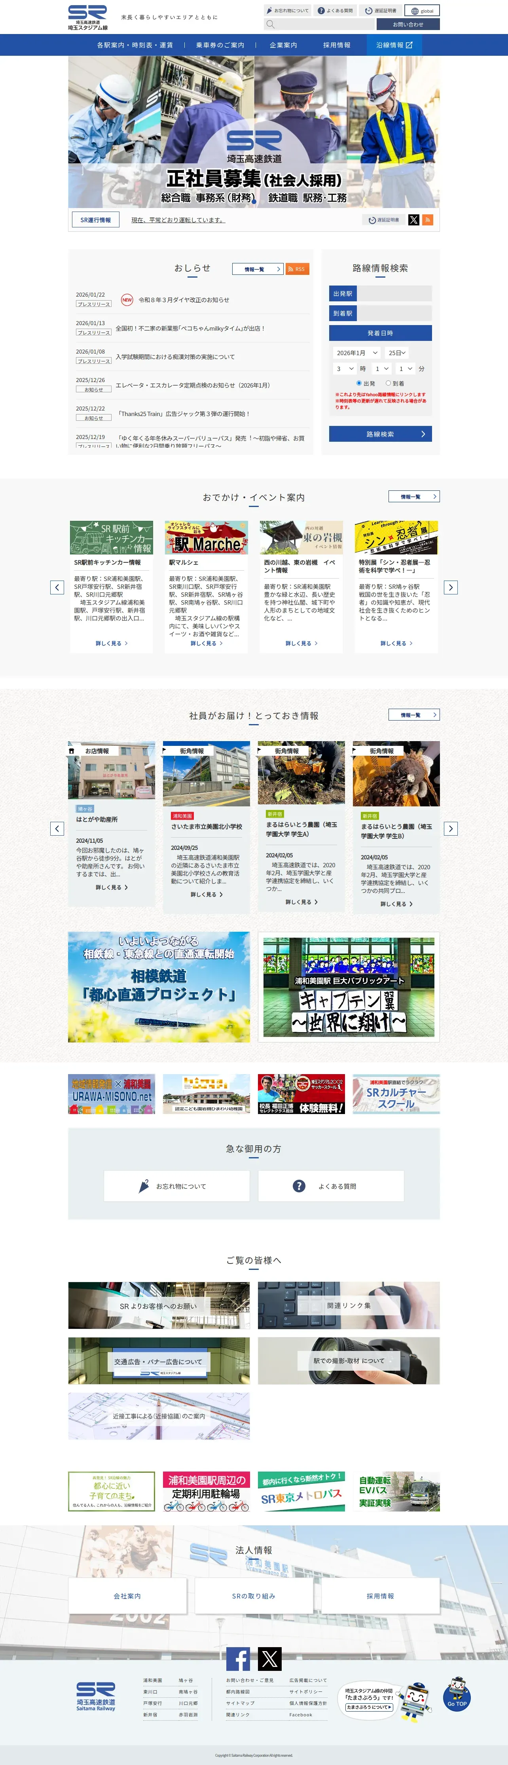The image size is (508, 1765).
Task: Click 情報一覧 button in おしらせ section
Action: pyautogui.click(x=258, y=269)
